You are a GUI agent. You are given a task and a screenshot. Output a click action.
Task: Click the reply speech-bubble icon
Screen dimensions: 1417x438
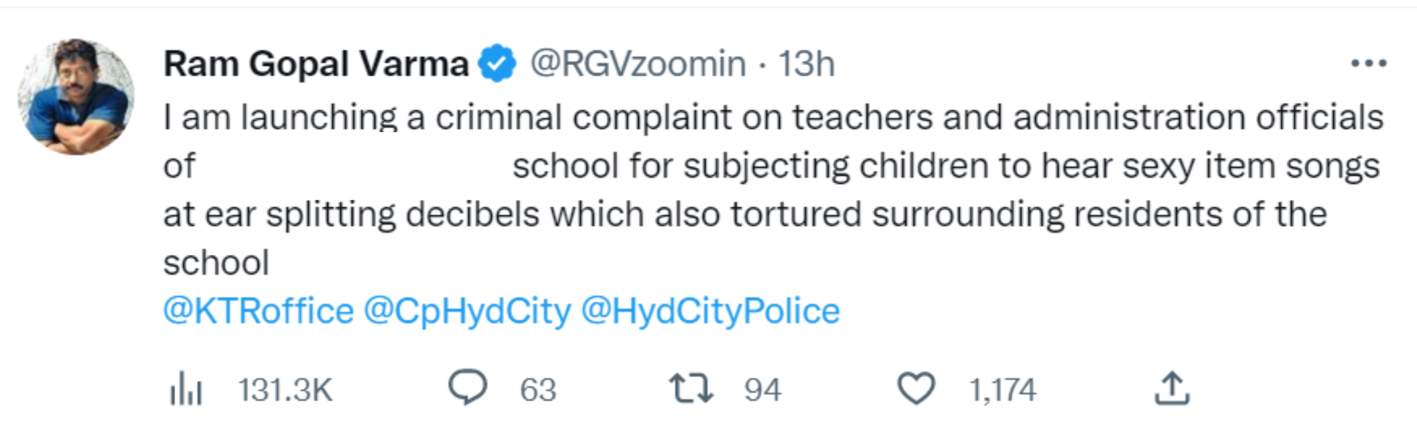click(467, 388)
